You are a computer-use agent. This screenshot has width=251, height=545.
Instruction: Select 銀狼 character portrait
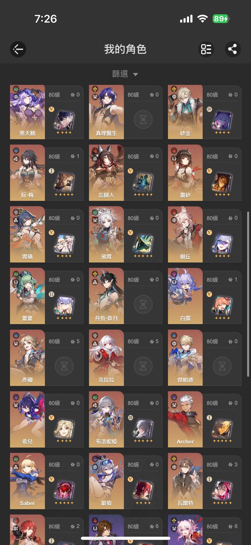(106, 481)
